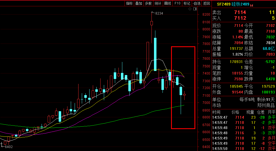Toggle the side panel icon beside the diamond

click(195, 9)
